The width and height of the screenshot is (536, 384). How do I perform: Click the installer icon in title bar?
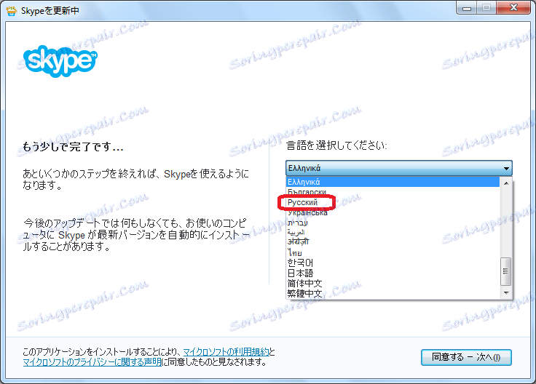click(11, 11)
